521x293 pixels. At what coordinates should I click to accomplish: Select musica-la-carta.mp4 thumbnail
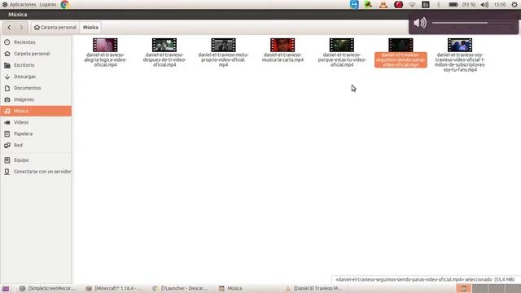point(282,45)
